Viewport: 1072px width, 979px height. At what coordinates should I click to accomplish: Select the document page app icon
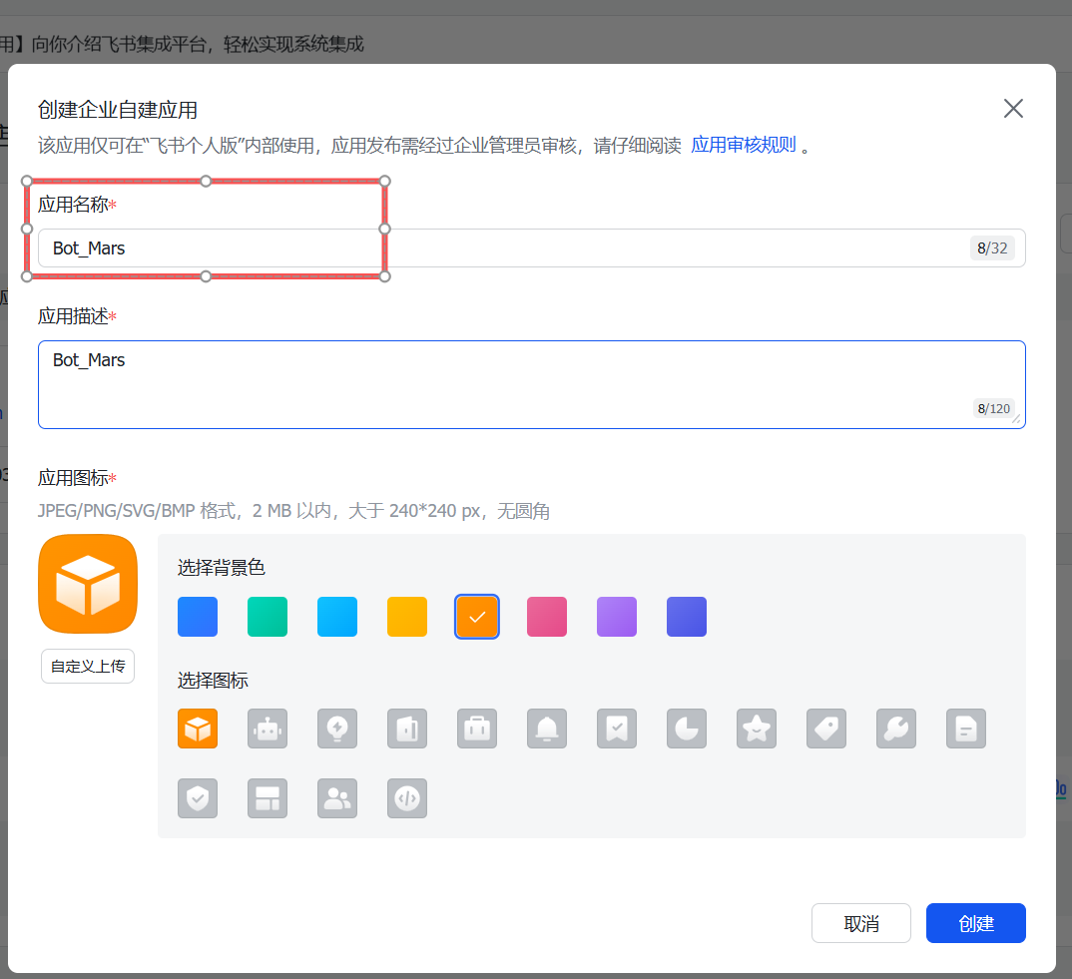[966, 729]
